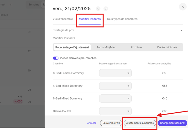The height and width of the screenshot is (130, 188).
Task: Focus 4-Bed Mixed Dormitory percentage field
Action: (x=113, y=86)
